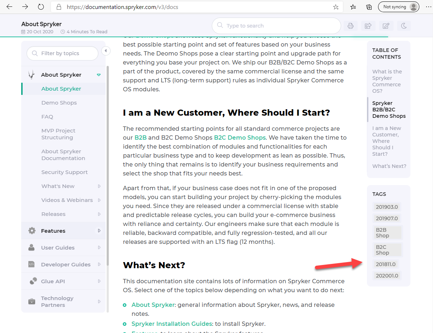The width and height of the screenshot is (433, 333).
Task: Collapse the sidebar with arrow button
Action: 106,51
